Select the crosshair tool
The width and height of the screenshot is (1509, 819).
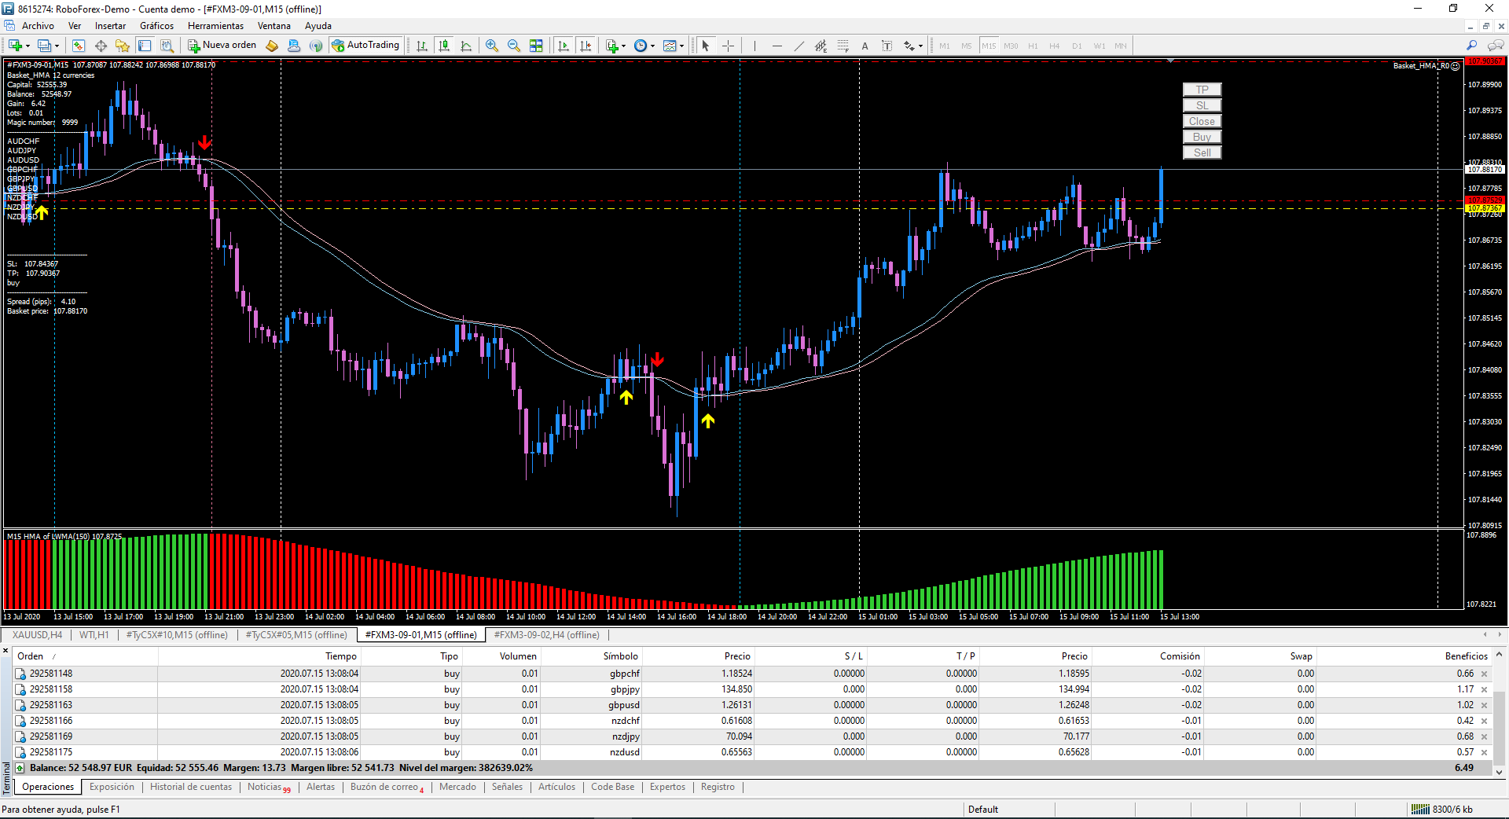point(728,46)
